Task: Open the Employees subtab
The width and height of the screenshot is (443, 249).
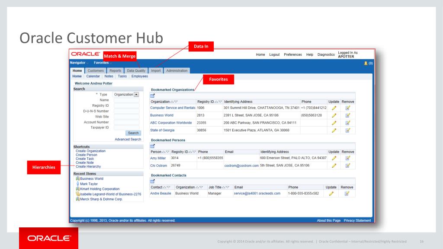Action: 140,76
